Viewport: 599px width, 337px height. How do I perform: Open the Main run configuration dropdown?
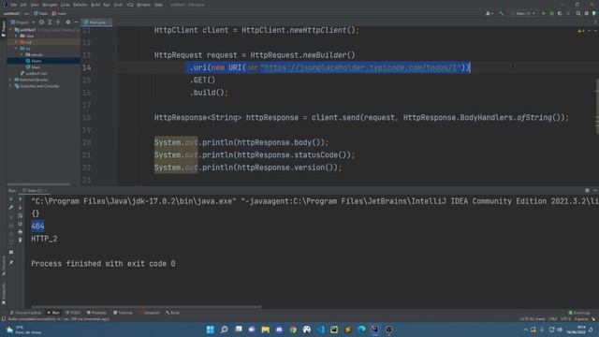click(523, 13)
